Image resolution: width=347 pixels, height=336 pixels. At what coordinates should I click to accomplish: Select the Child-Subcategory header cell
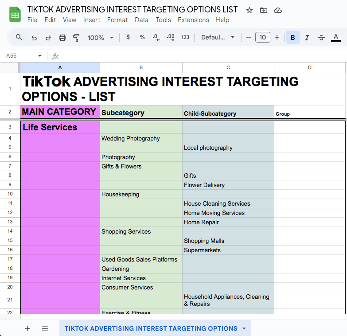click(x=228, y=112)
